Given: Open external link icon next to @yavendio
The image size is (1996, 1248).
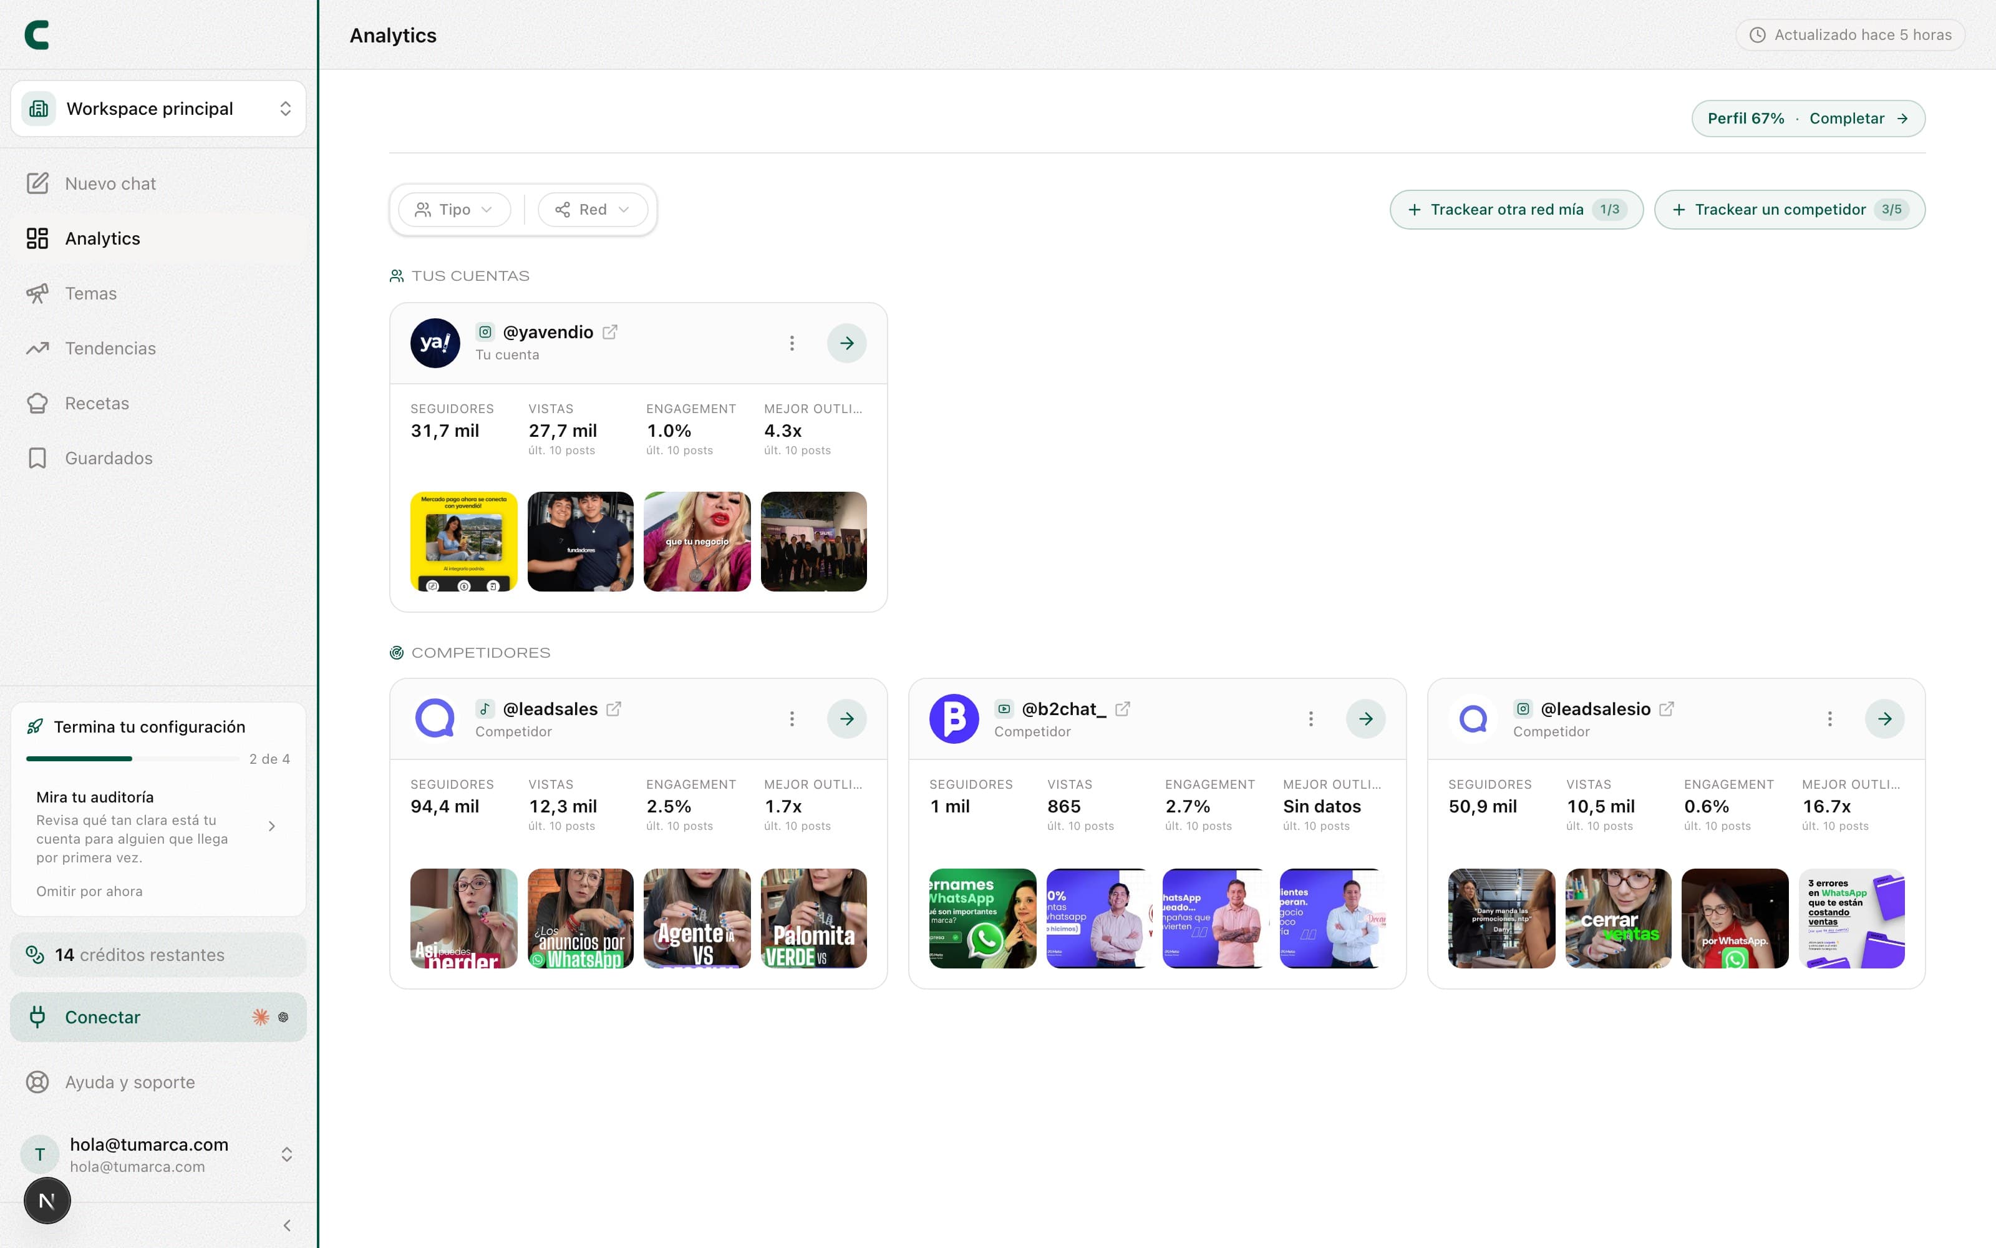Looking at the screenshot, I should pyautogui.click(x=609, y=332).
